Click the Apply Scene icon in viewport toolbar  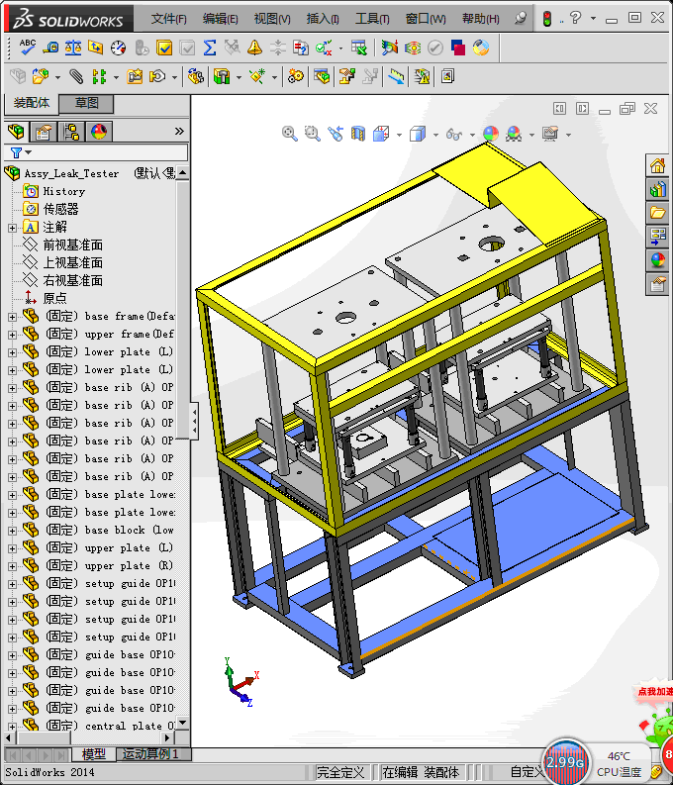click(514, 134)
